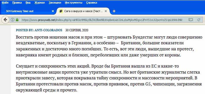The height and width of the screenshot is (94, 205).
Task: Open the Закладки menu
Action: point(55,3)
